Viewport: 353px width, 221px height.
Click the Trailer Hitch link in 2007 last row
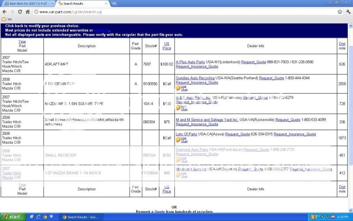point(12,173)
